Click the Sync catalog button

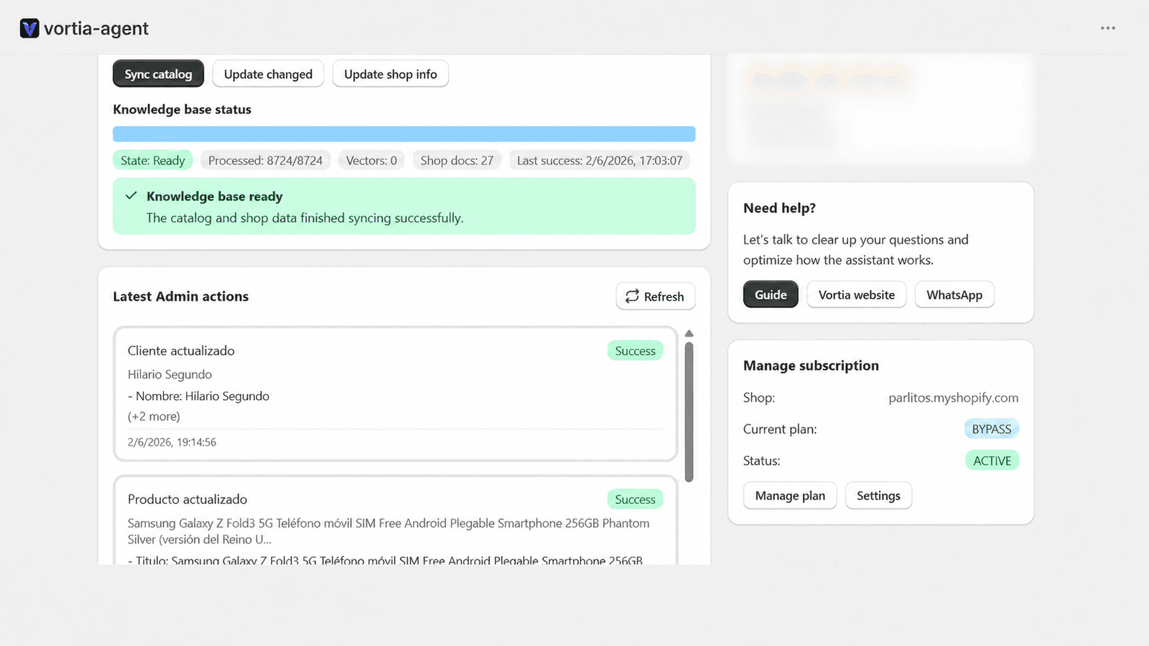tap(158, 74)
